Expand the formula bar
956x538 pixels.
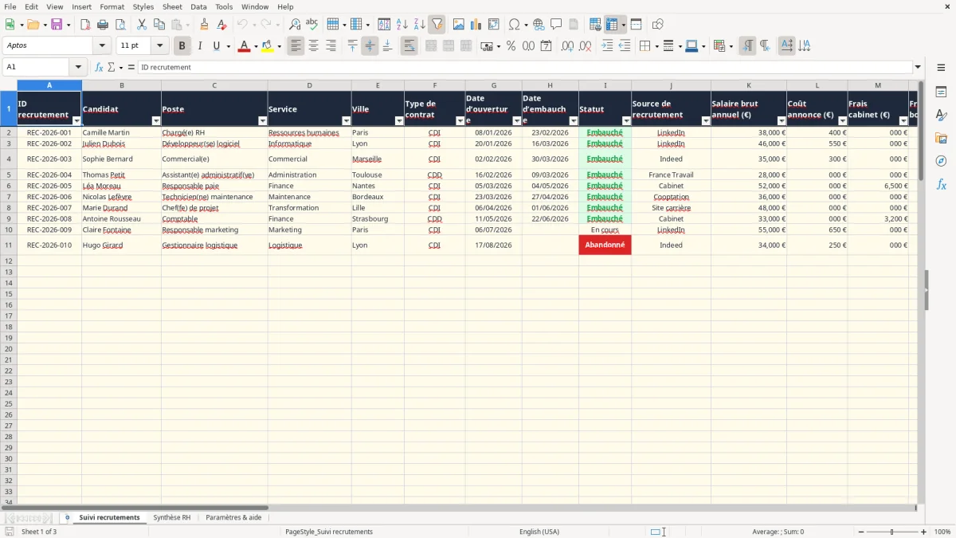[918, 67]
